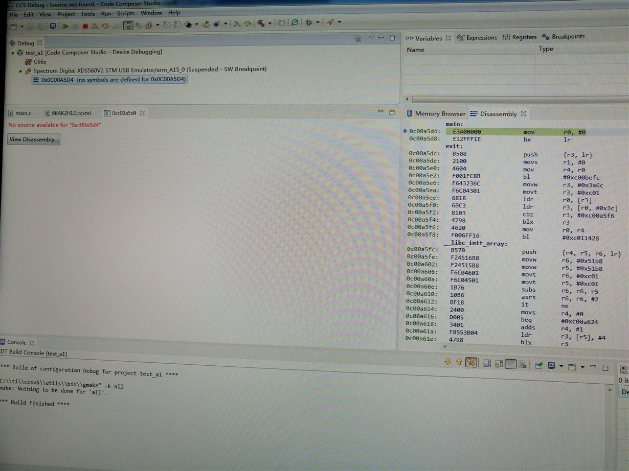Viewport: 629px width, 471px height.
Task: Open the Run menu
Action: [106, 14]
